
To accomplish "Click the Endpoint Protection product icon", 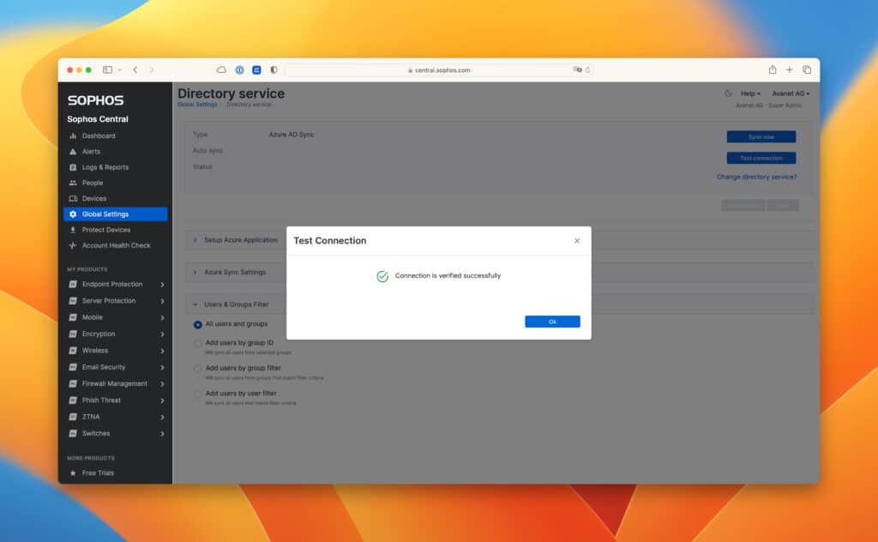I will click(x=73, y=285).
